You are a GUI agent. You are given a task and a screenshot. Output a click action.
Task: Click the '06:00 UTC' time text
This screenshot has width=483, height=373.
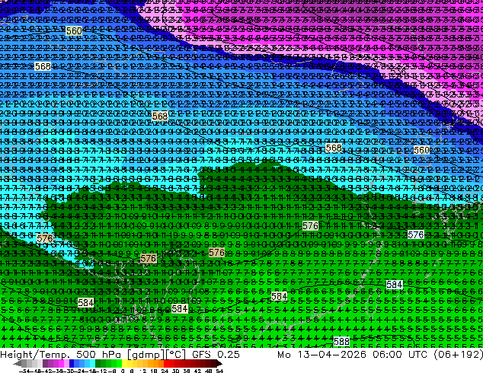tap(399, 355)
